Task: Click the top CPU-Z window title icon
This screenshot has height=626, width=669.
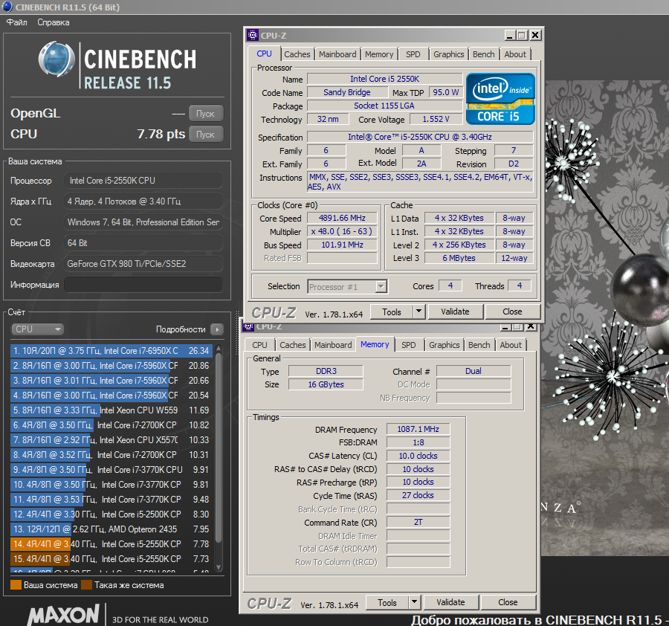Action: 253,35
